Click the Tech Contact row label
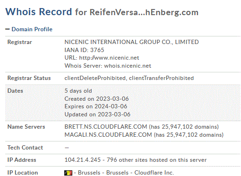This screenshot has width=241, height=176. pyautogui.click(x=25, y=148)
